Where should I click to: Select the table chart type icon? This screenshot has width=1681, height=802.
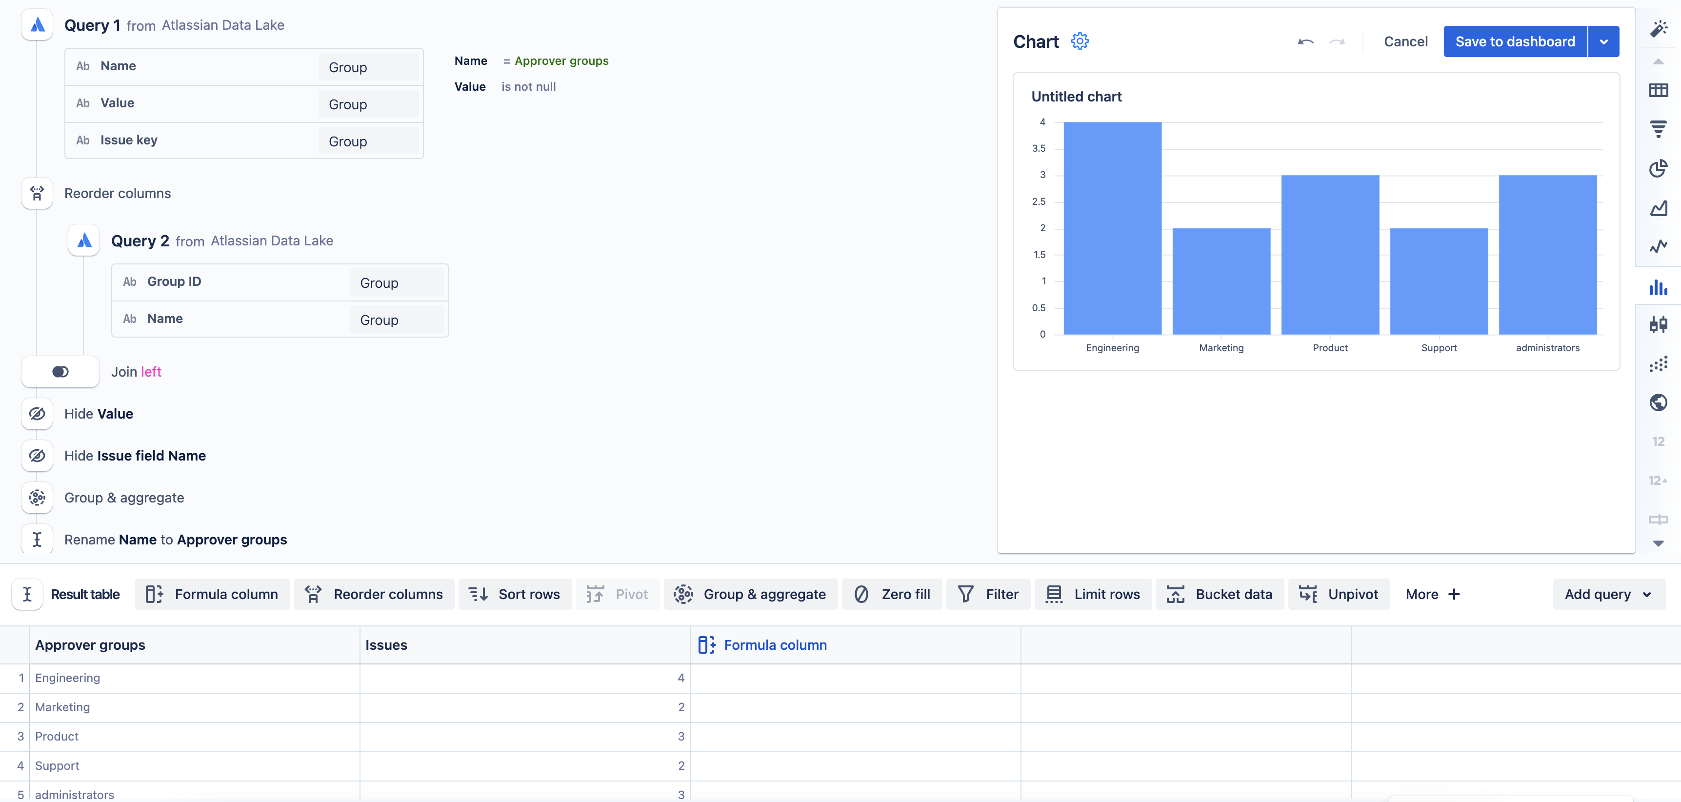click(1658, 90)
